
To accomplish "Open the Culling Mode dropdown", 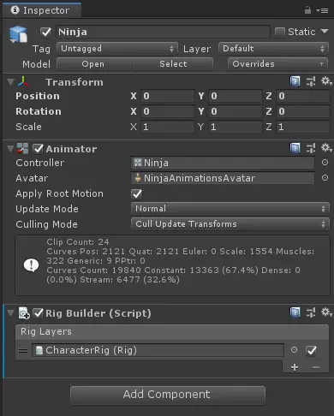I will pos(230,224).
